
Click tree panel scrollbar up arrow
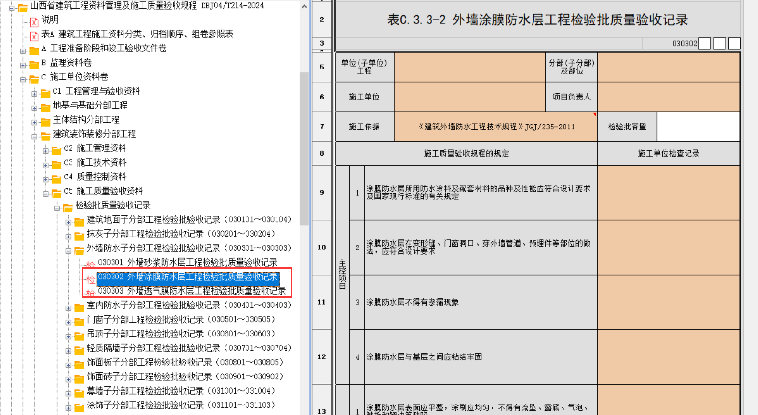point(304,7)
